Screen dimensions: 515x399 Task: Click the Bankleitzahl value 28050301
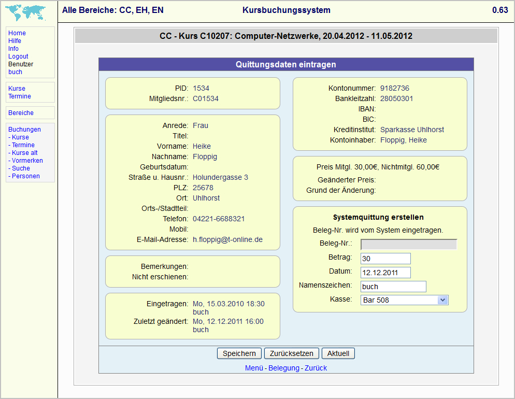click(397, 98)
